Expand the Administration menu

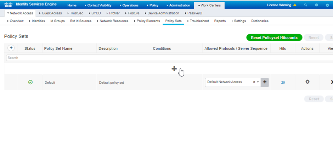[178, 5]
